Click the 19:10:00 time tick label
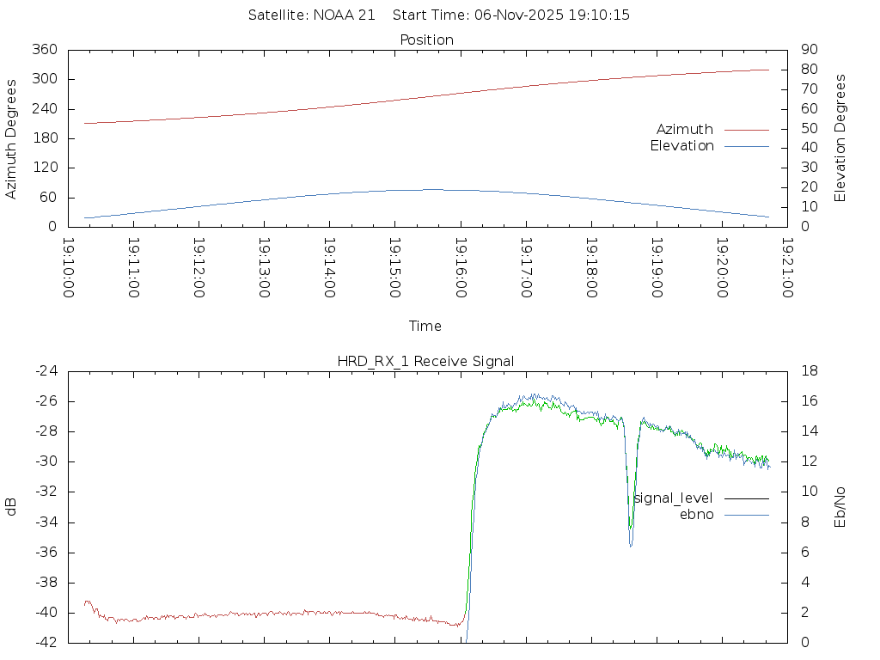Image resolution: width=880 pixels, height=660 pixels. pyautogui.click(x=68, y=268)
